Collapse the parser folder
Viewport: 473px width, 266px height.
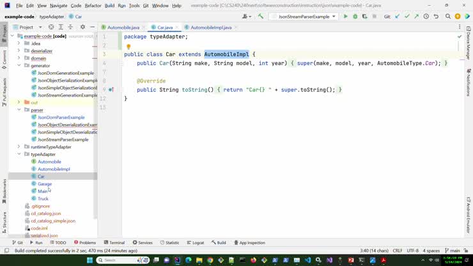tap(19, 109)
